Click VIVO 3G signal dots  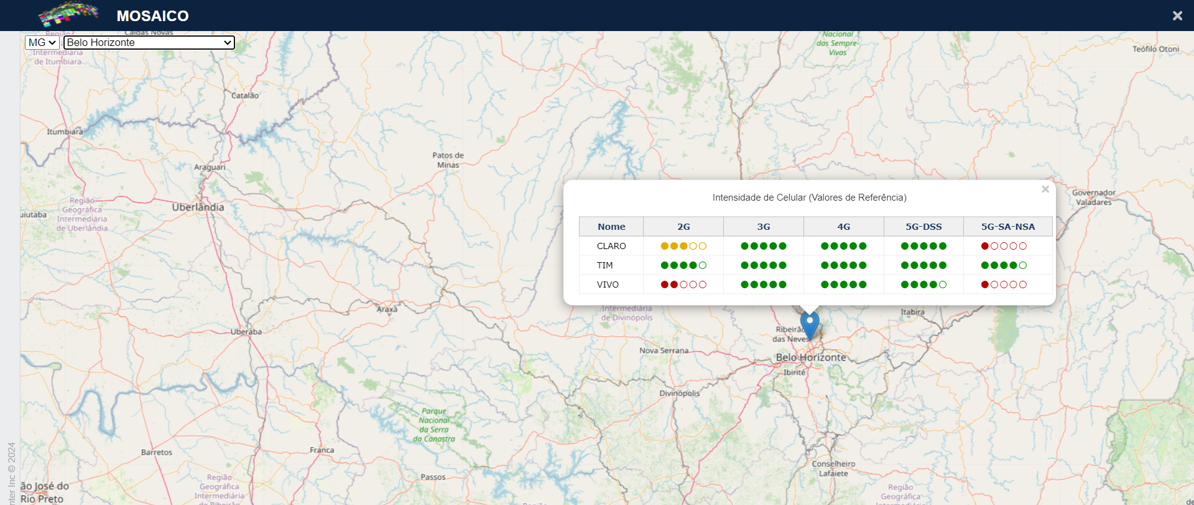point(764,284)
